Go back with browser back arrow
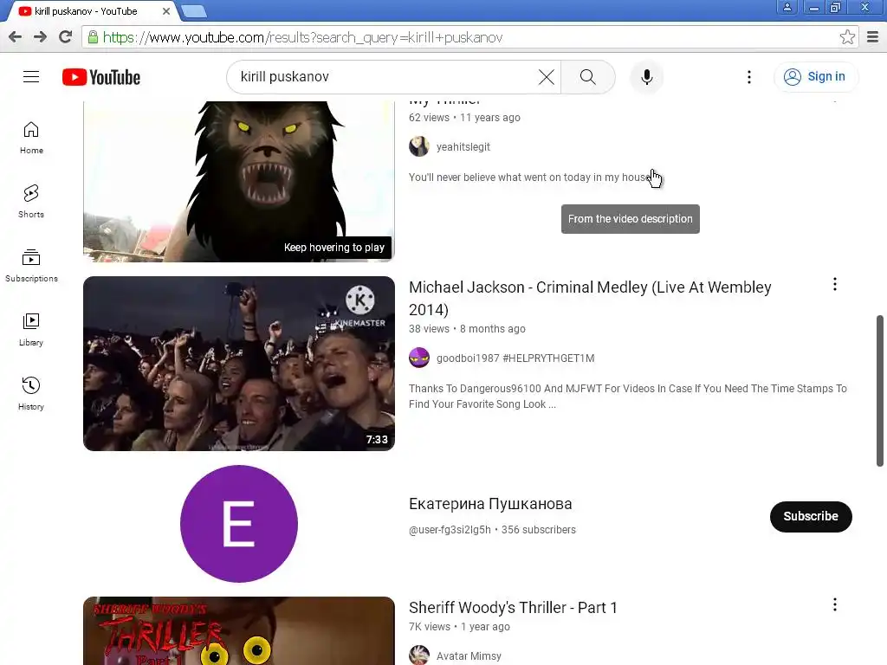Screen dimensions: 887x665 pos(16,37)
